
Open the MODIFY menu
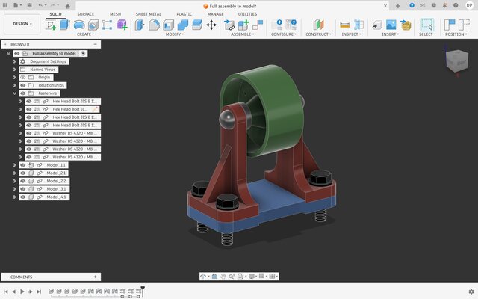click(x=176, y=34)
